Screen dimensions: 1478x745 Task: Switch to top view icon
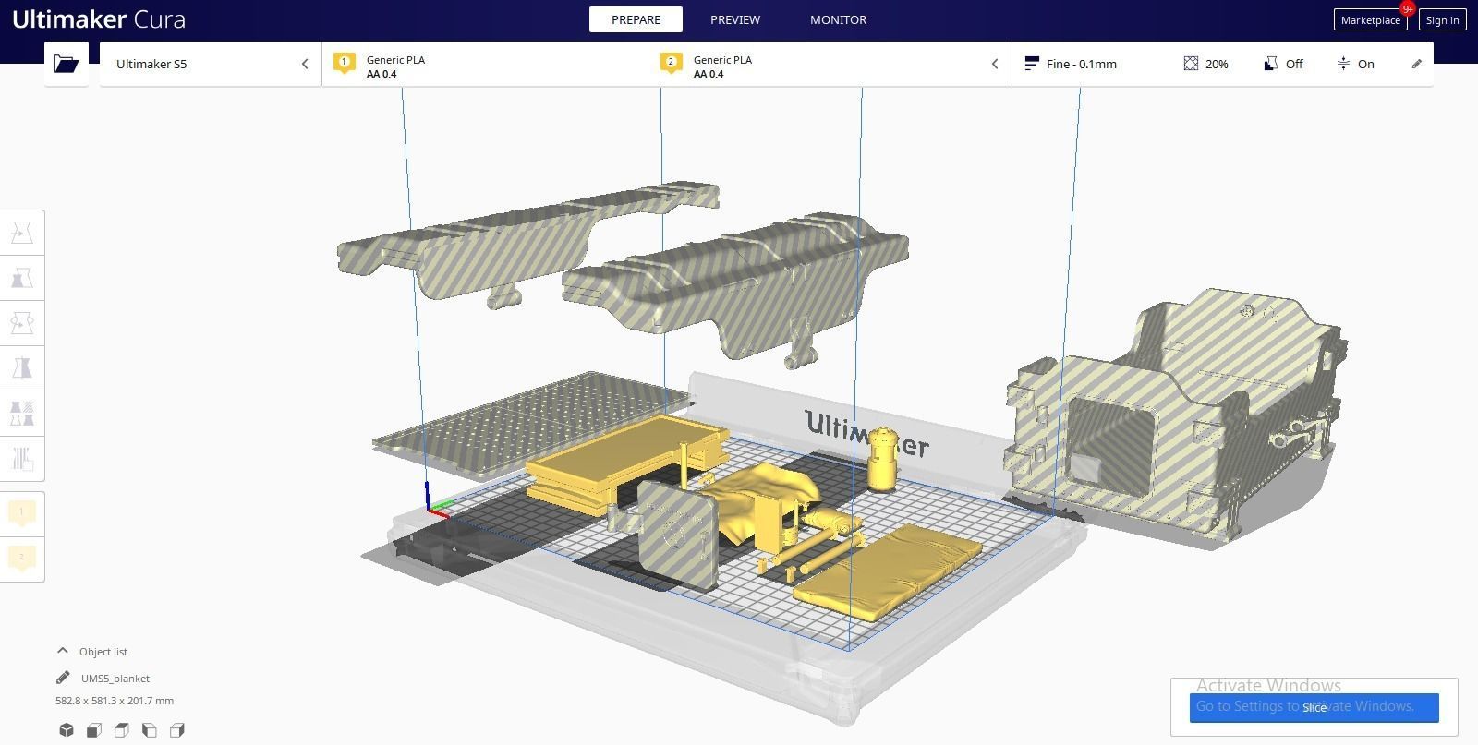[121, 730]
